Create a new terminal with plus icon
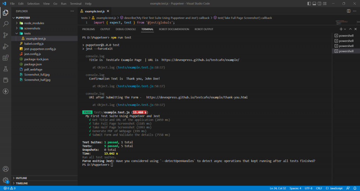Screen dimensions: 360x191 click(341, 29)
